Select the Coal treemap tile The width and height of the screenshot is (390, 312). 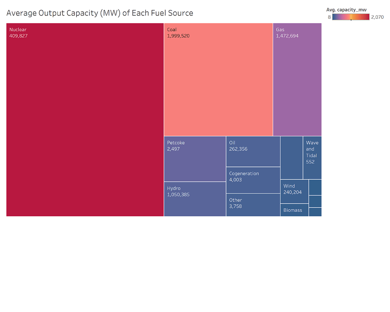[x=218, y=79]
